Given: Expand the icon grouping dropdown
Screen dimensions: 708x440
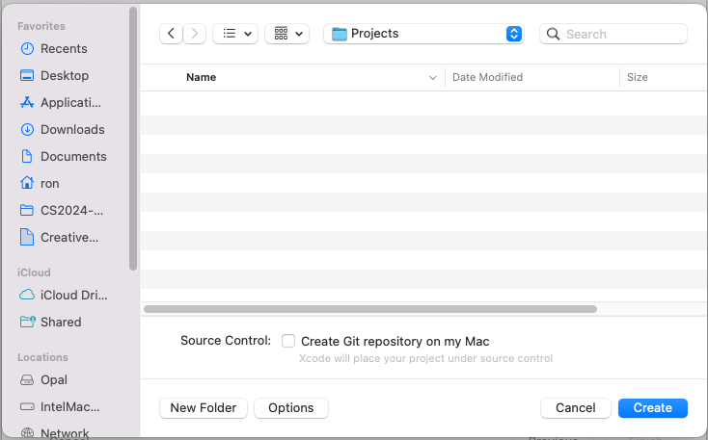Looking at the screenshot, I should [x=286, y=34].
